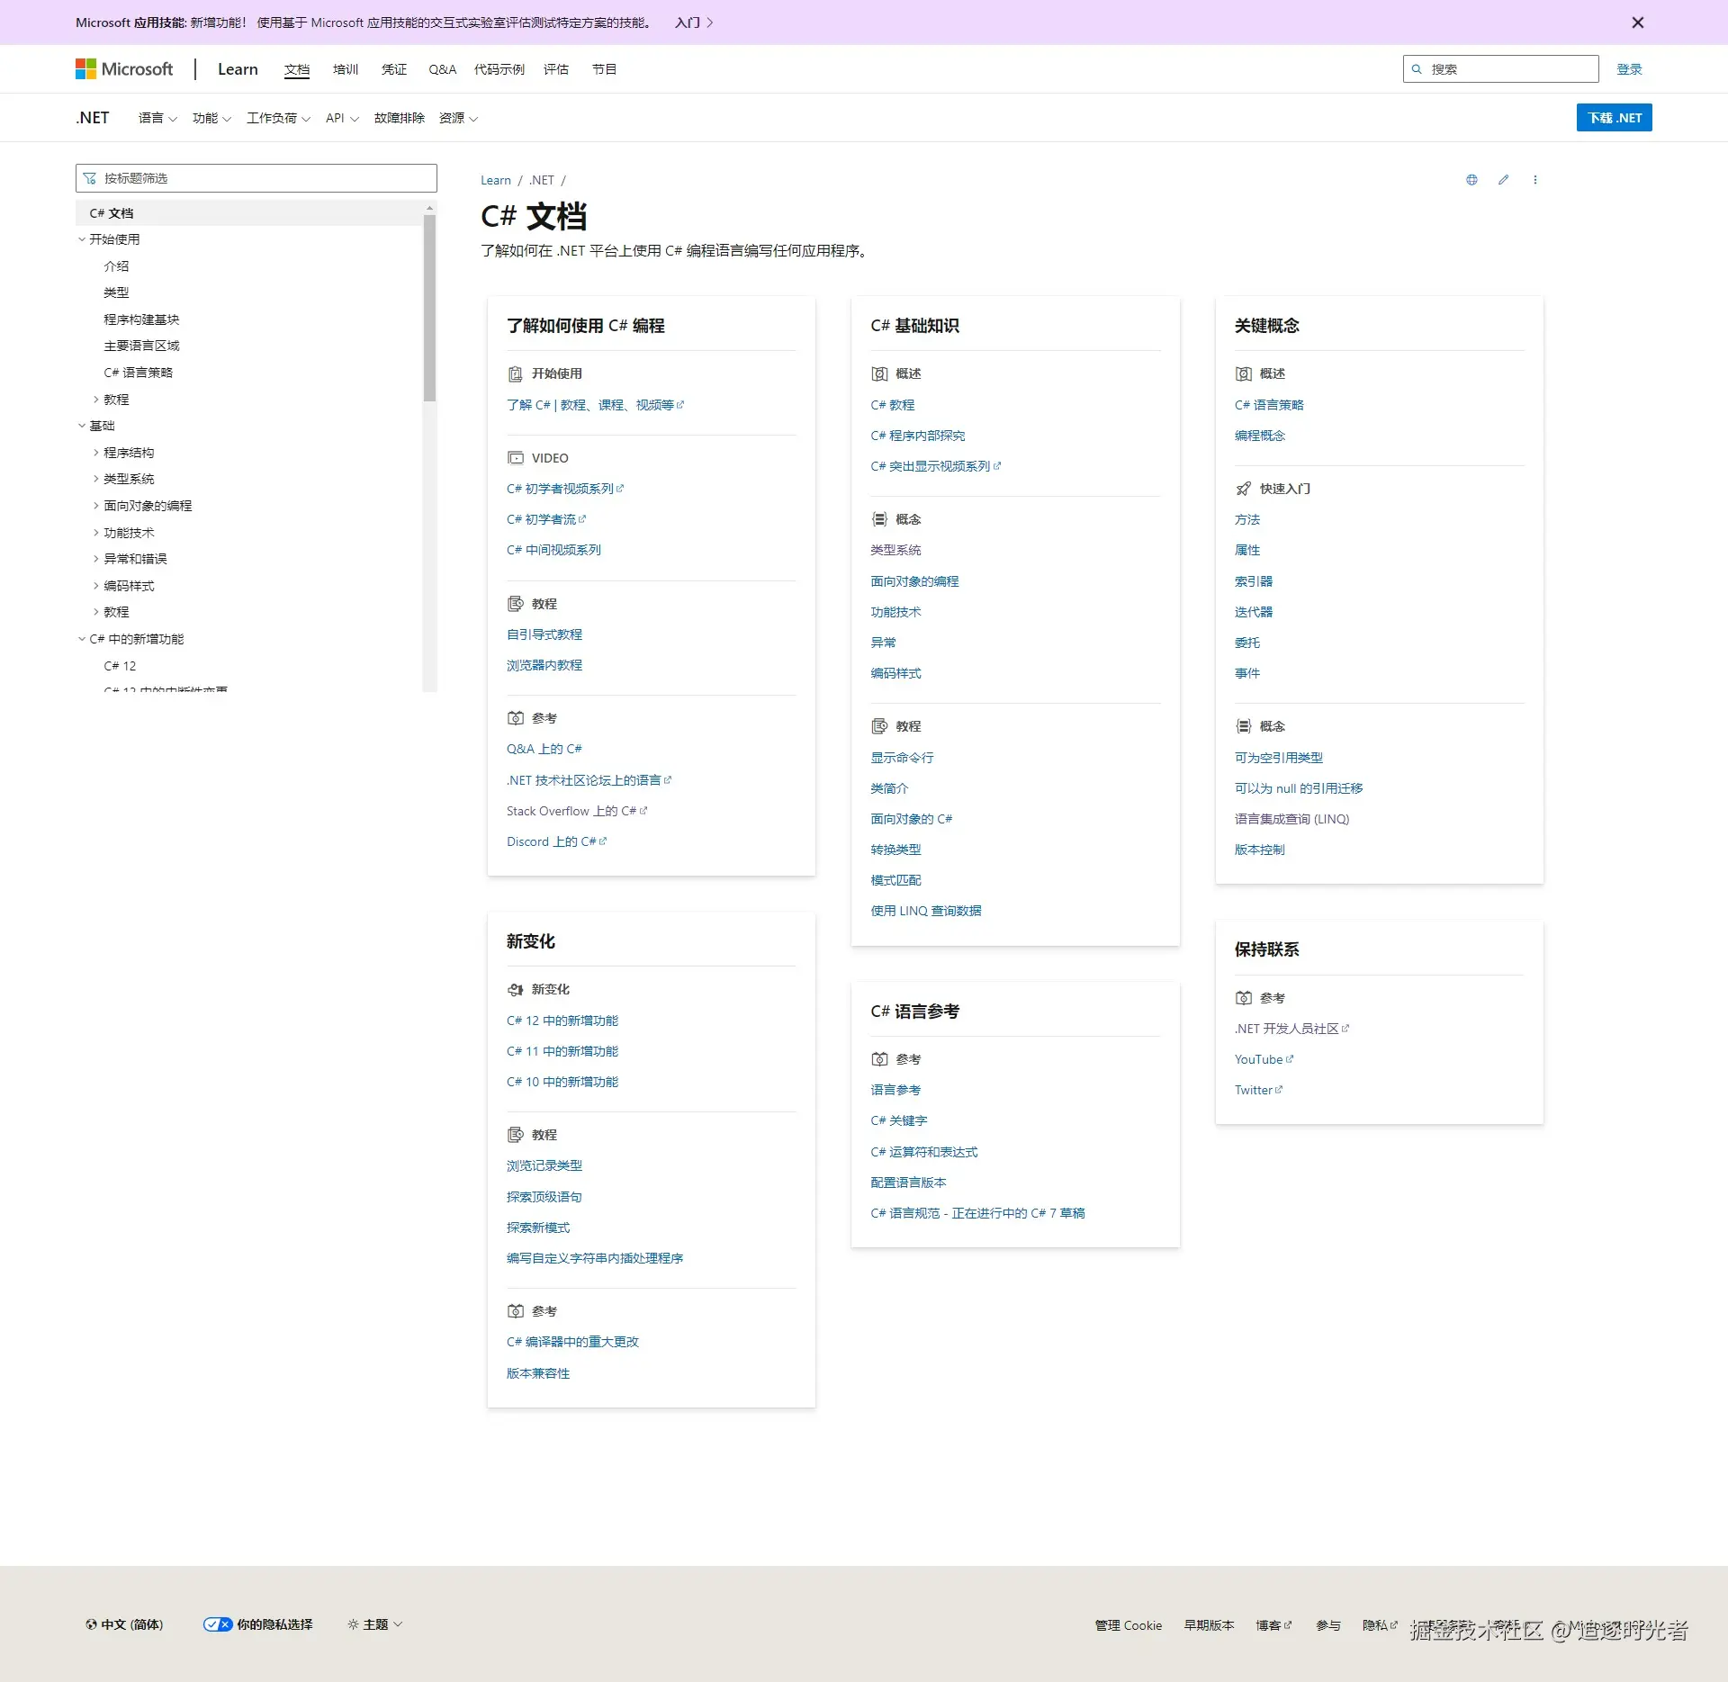The image size is (1728, 1682).
Task: Click the search magnifier icon
Action: pyautogui.click(x=1417, y=69)
